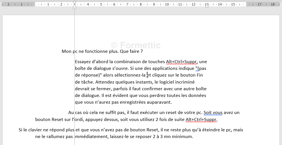Click the left indent square marker on ruler
282x145 pixels.
75,8
